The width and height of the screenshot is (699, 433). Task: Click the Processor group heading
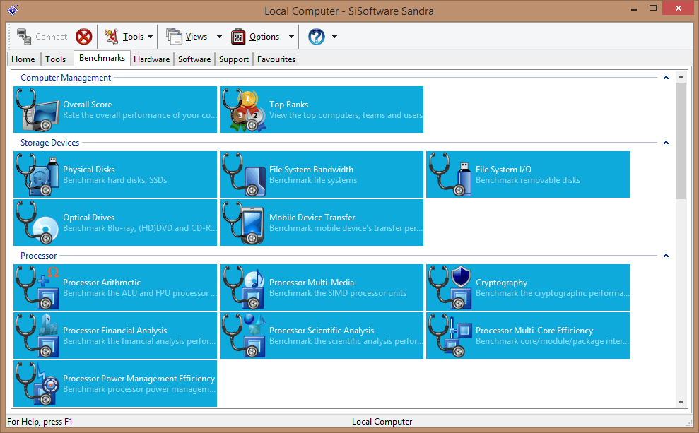pos(38,256)
